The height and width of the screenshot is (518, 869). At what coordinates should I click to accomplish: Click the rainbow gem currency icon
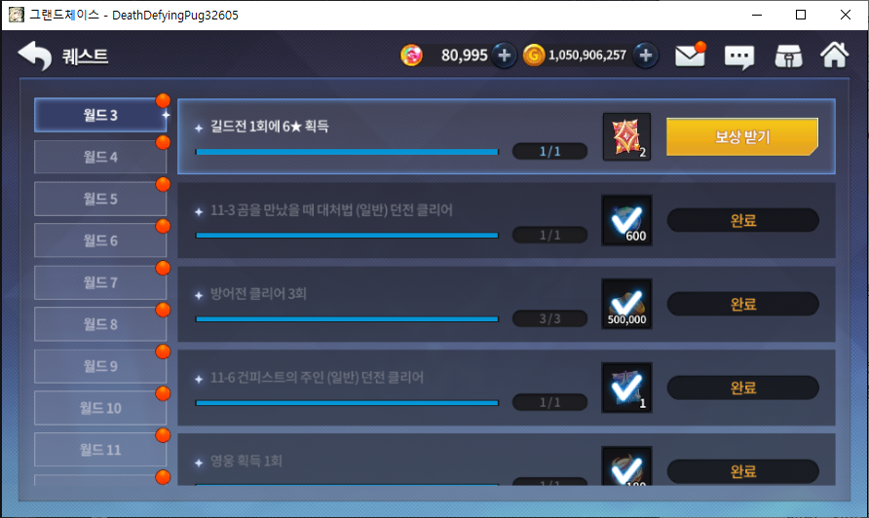coord(411,55)
